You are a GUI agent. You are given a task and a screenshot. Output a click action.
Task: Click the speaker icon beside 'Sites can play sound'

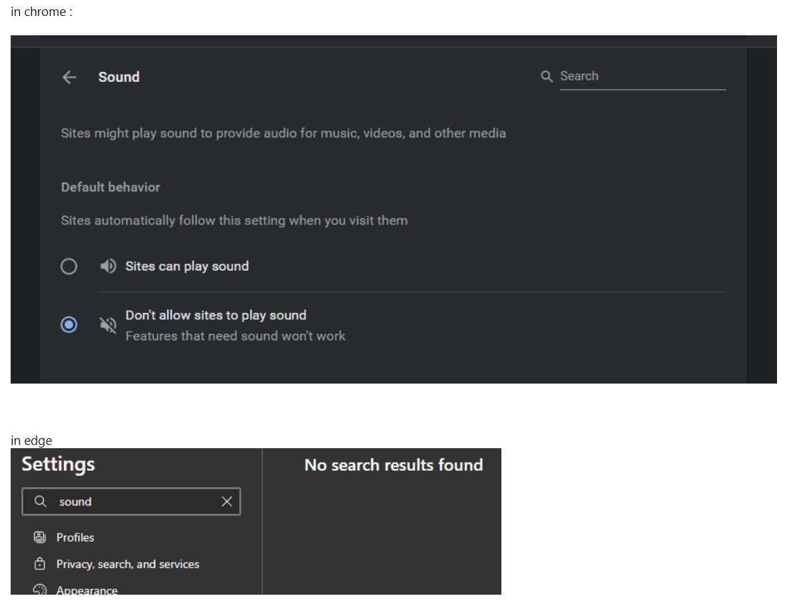pyautogui.click(x=108, y=266)
